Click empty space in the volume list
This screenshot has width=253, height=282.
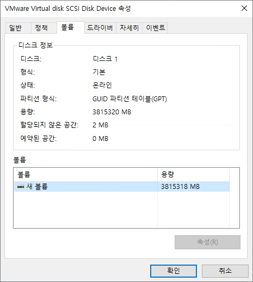[122, 210]
